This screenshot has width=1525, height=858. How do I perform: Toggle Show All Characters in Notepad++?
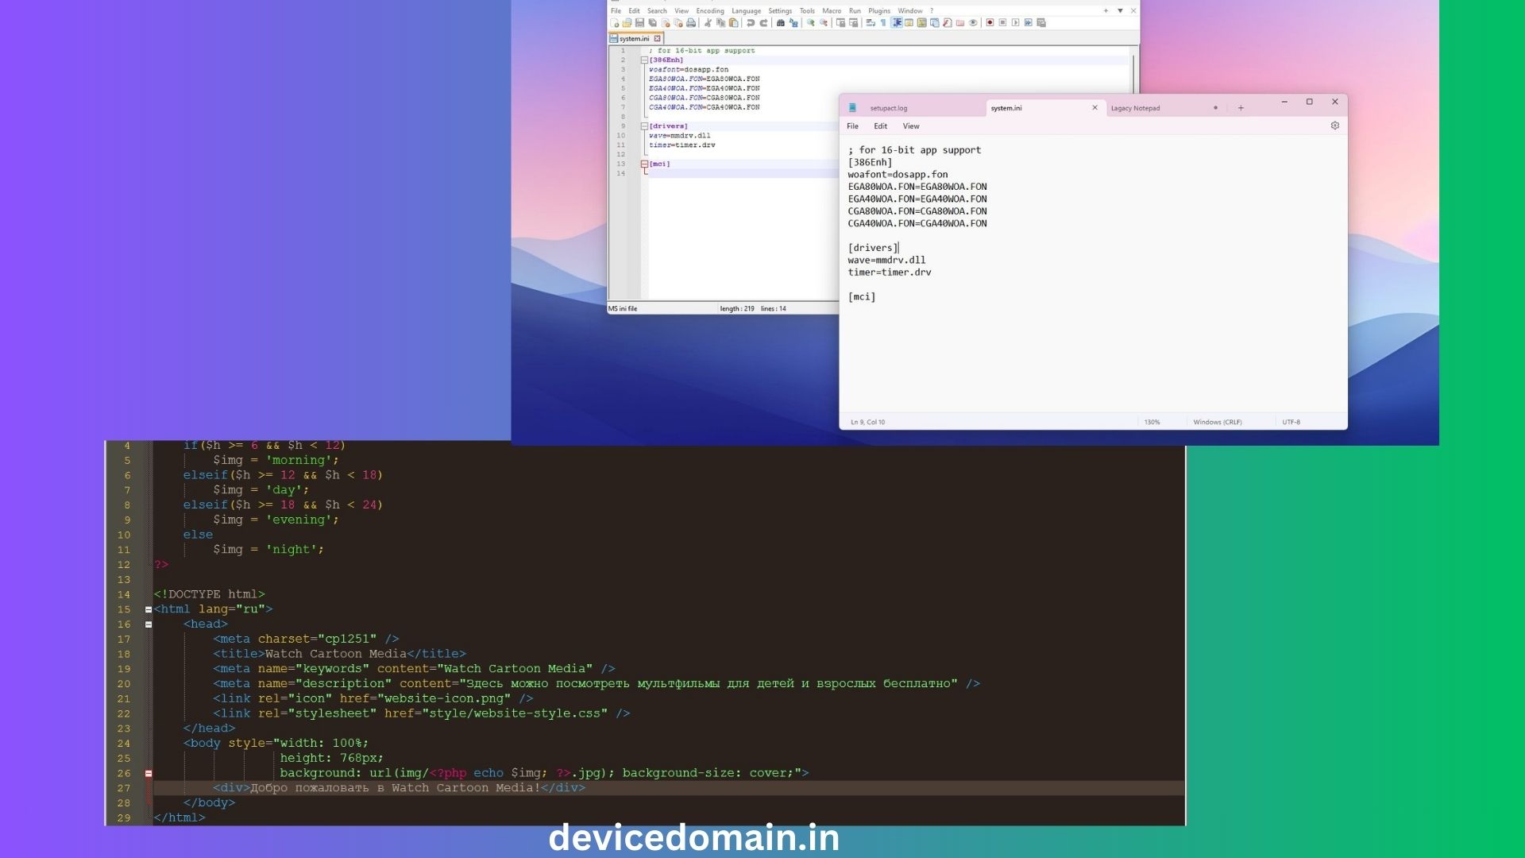tap(883, 22)
